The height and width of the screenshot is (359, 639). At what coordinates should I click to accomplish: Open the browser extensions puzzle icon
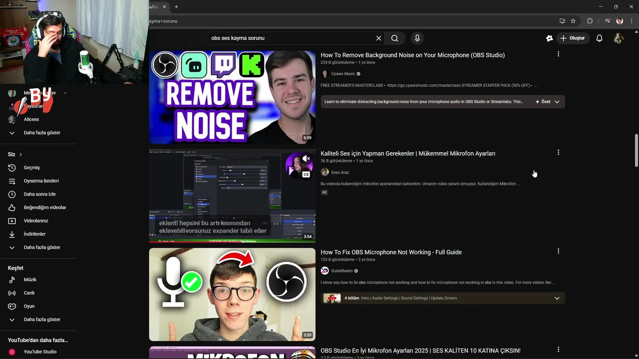click(x=590, y=21)
